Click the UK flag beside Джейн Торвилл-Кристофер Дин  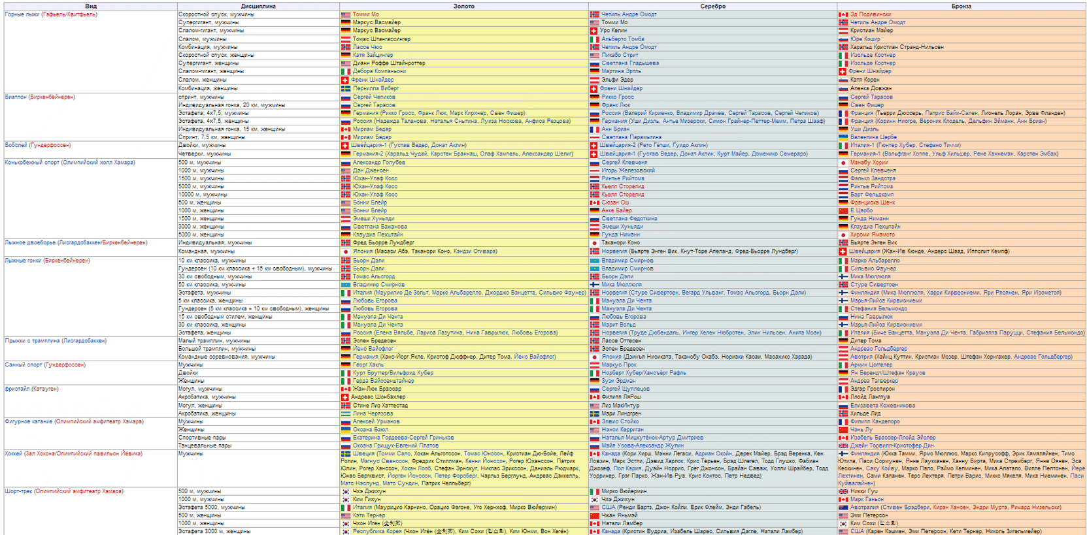click(x=843, y=446)
